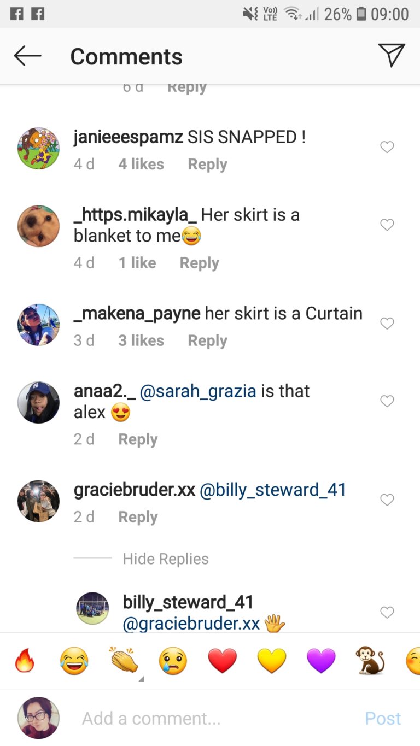This screenshot has width=420, height=746.
Task: Insert the fire emoji
Action: [x=25, y=661]
